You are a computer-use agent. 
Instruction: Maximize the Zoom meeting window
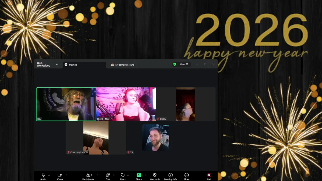click(205, 64)
